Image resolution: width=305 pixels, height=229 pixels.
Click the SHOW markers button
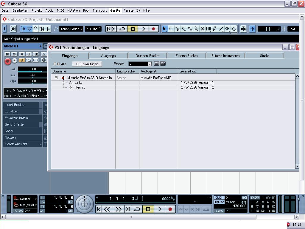[255, 197]
